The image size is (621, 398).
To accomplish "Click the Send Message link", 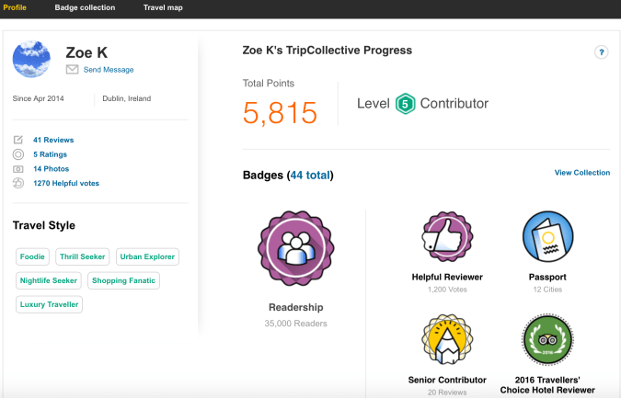I will pos(109,70).
